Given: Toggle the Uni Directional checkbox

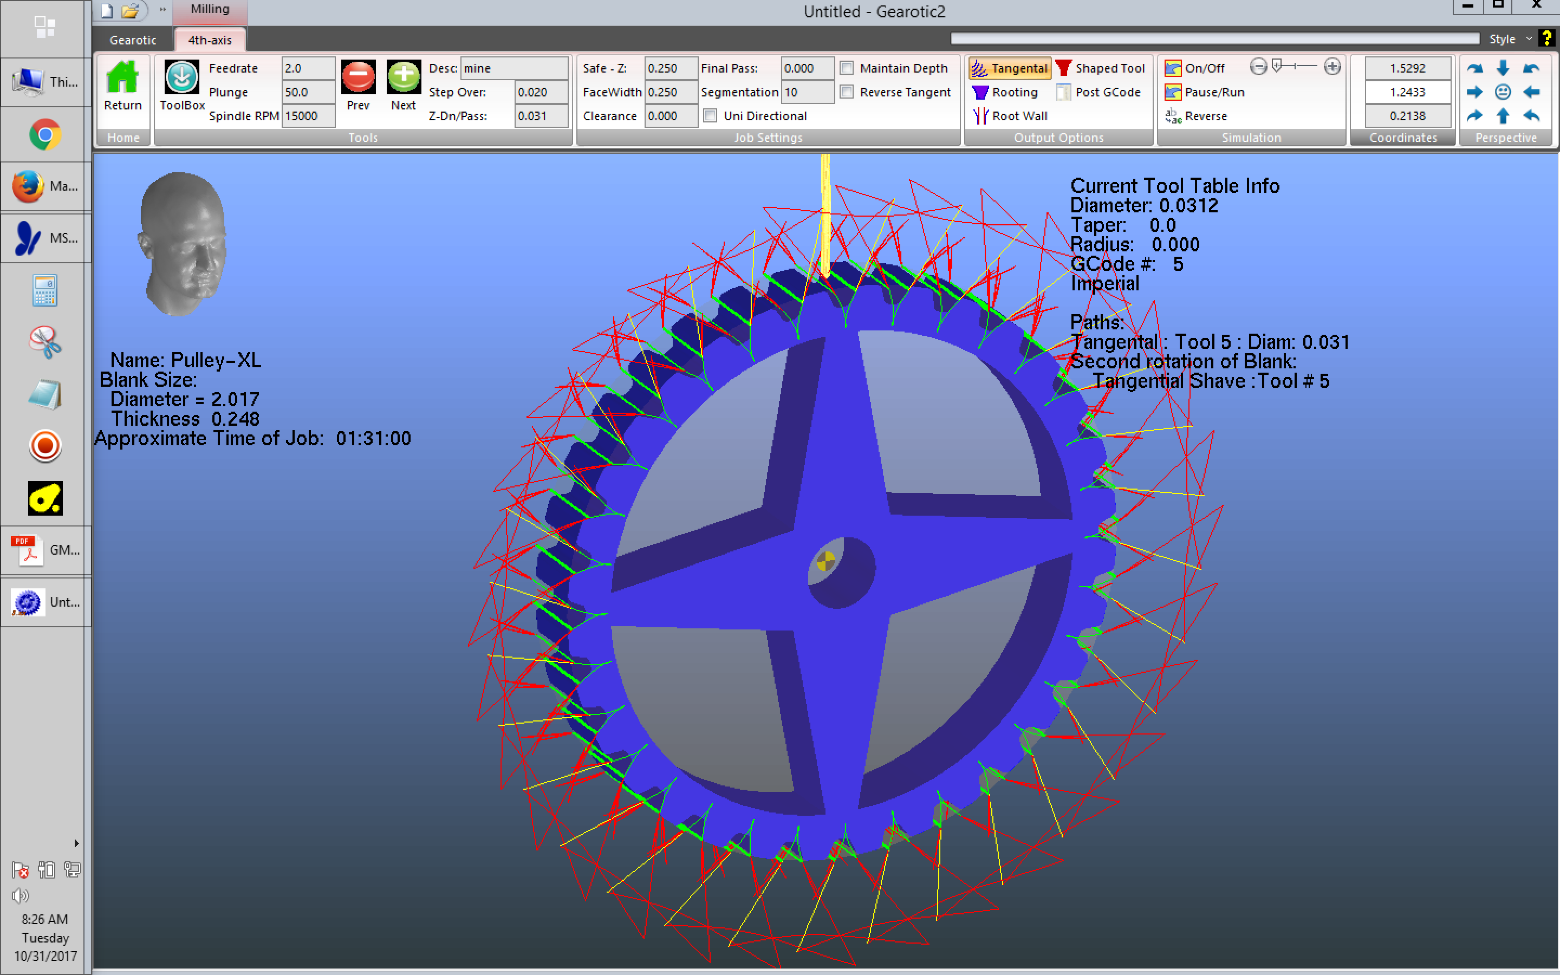Looking at the screenshot, I should 710,116.
